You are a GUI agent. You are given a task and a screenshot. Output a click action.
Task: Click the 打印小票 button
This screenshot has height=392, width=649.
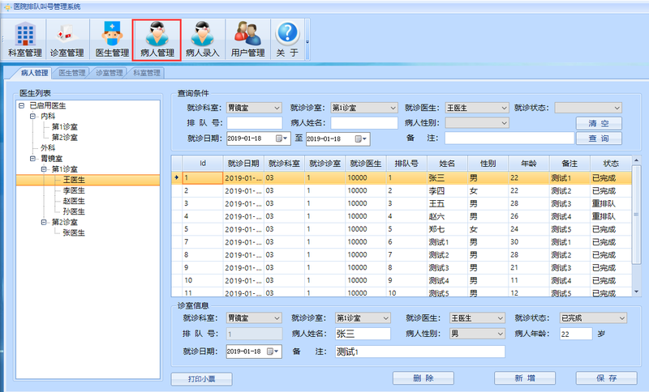coord(201,379)
